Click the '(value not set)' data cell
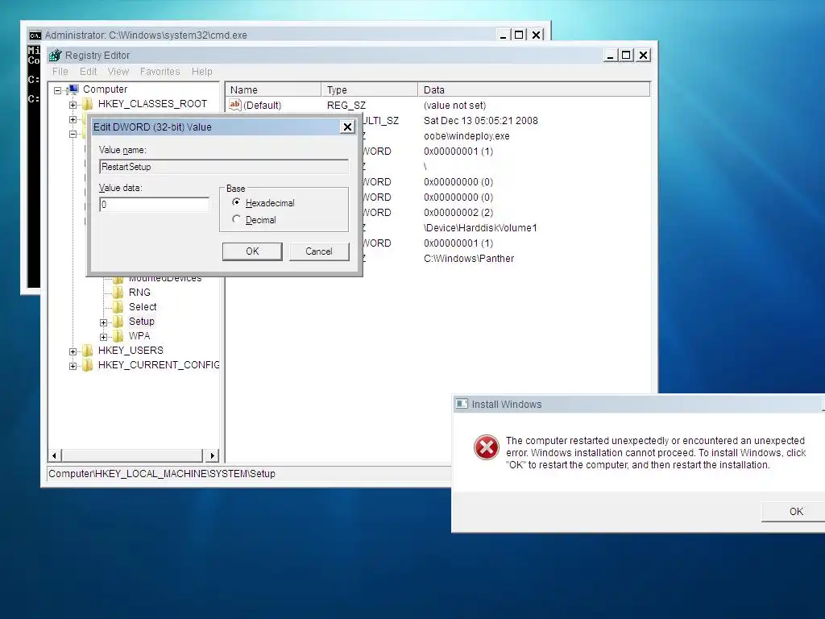The image size is (825, 619). (x=454, y=106)
